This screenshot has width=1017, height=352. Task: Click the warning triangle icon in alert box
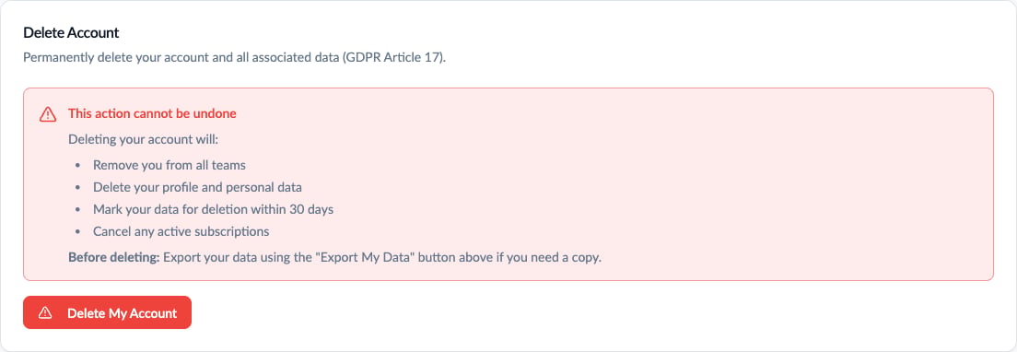[48, 114]
